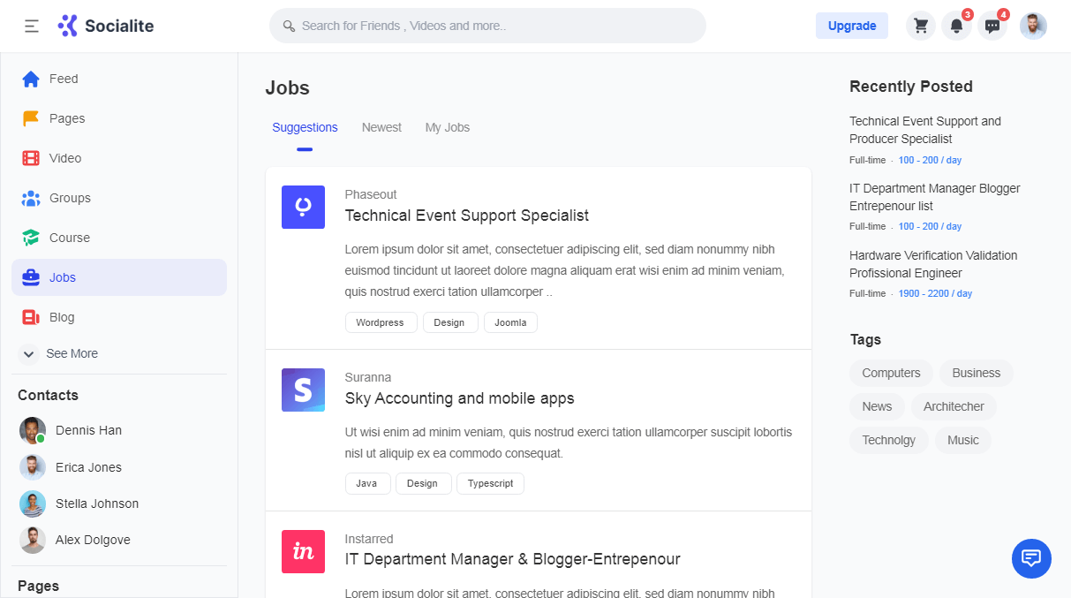Open the shopping cart icon
Image resolution: width=1071 pixels, height=598 pixels.
point(921,26)
